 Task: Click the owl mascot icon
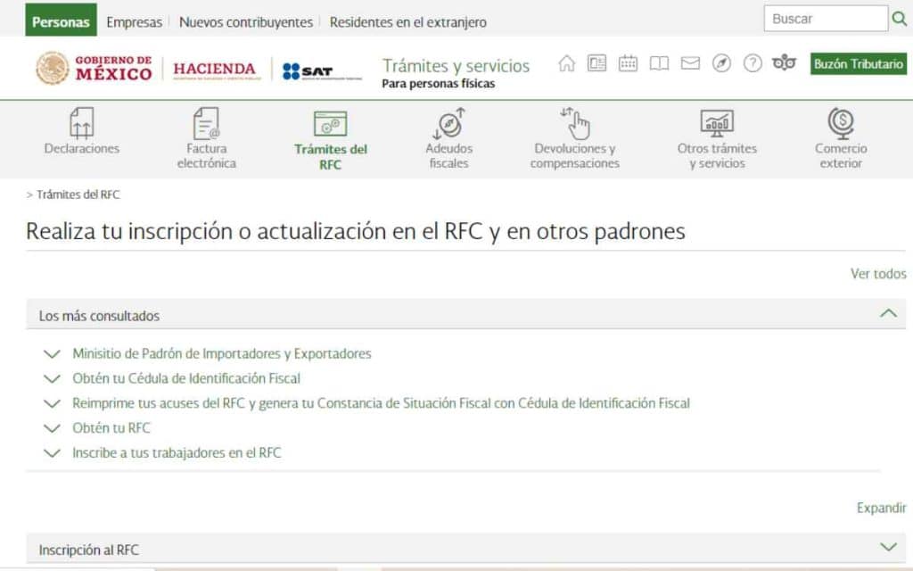tap(783, 63)
